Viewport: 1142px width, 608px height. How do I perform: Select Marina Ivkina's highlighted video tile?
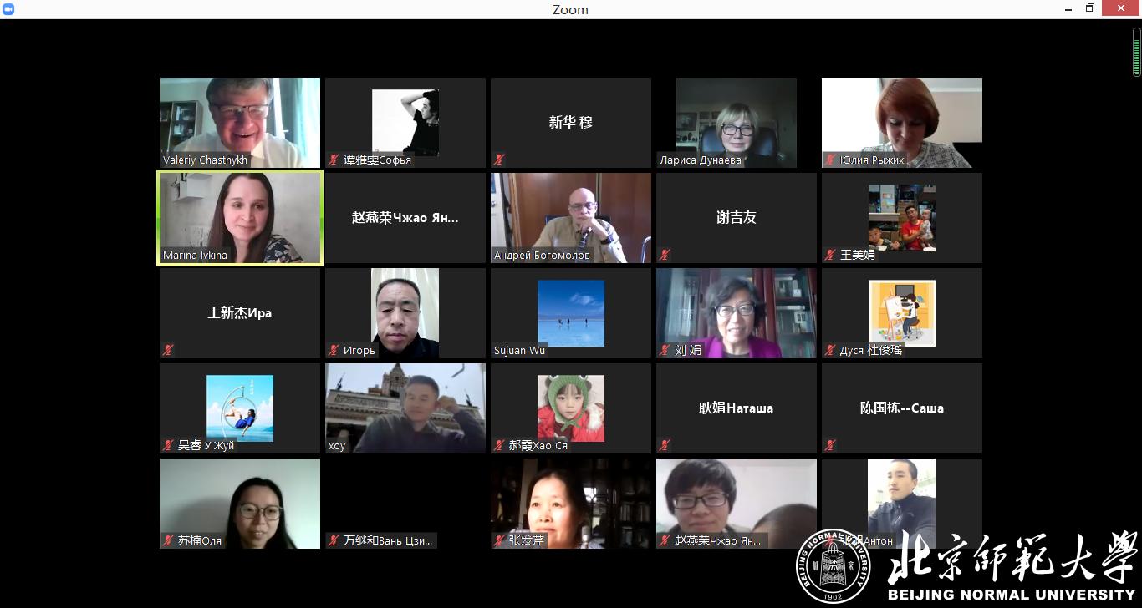pyautogui.click(x=240, y=217)
